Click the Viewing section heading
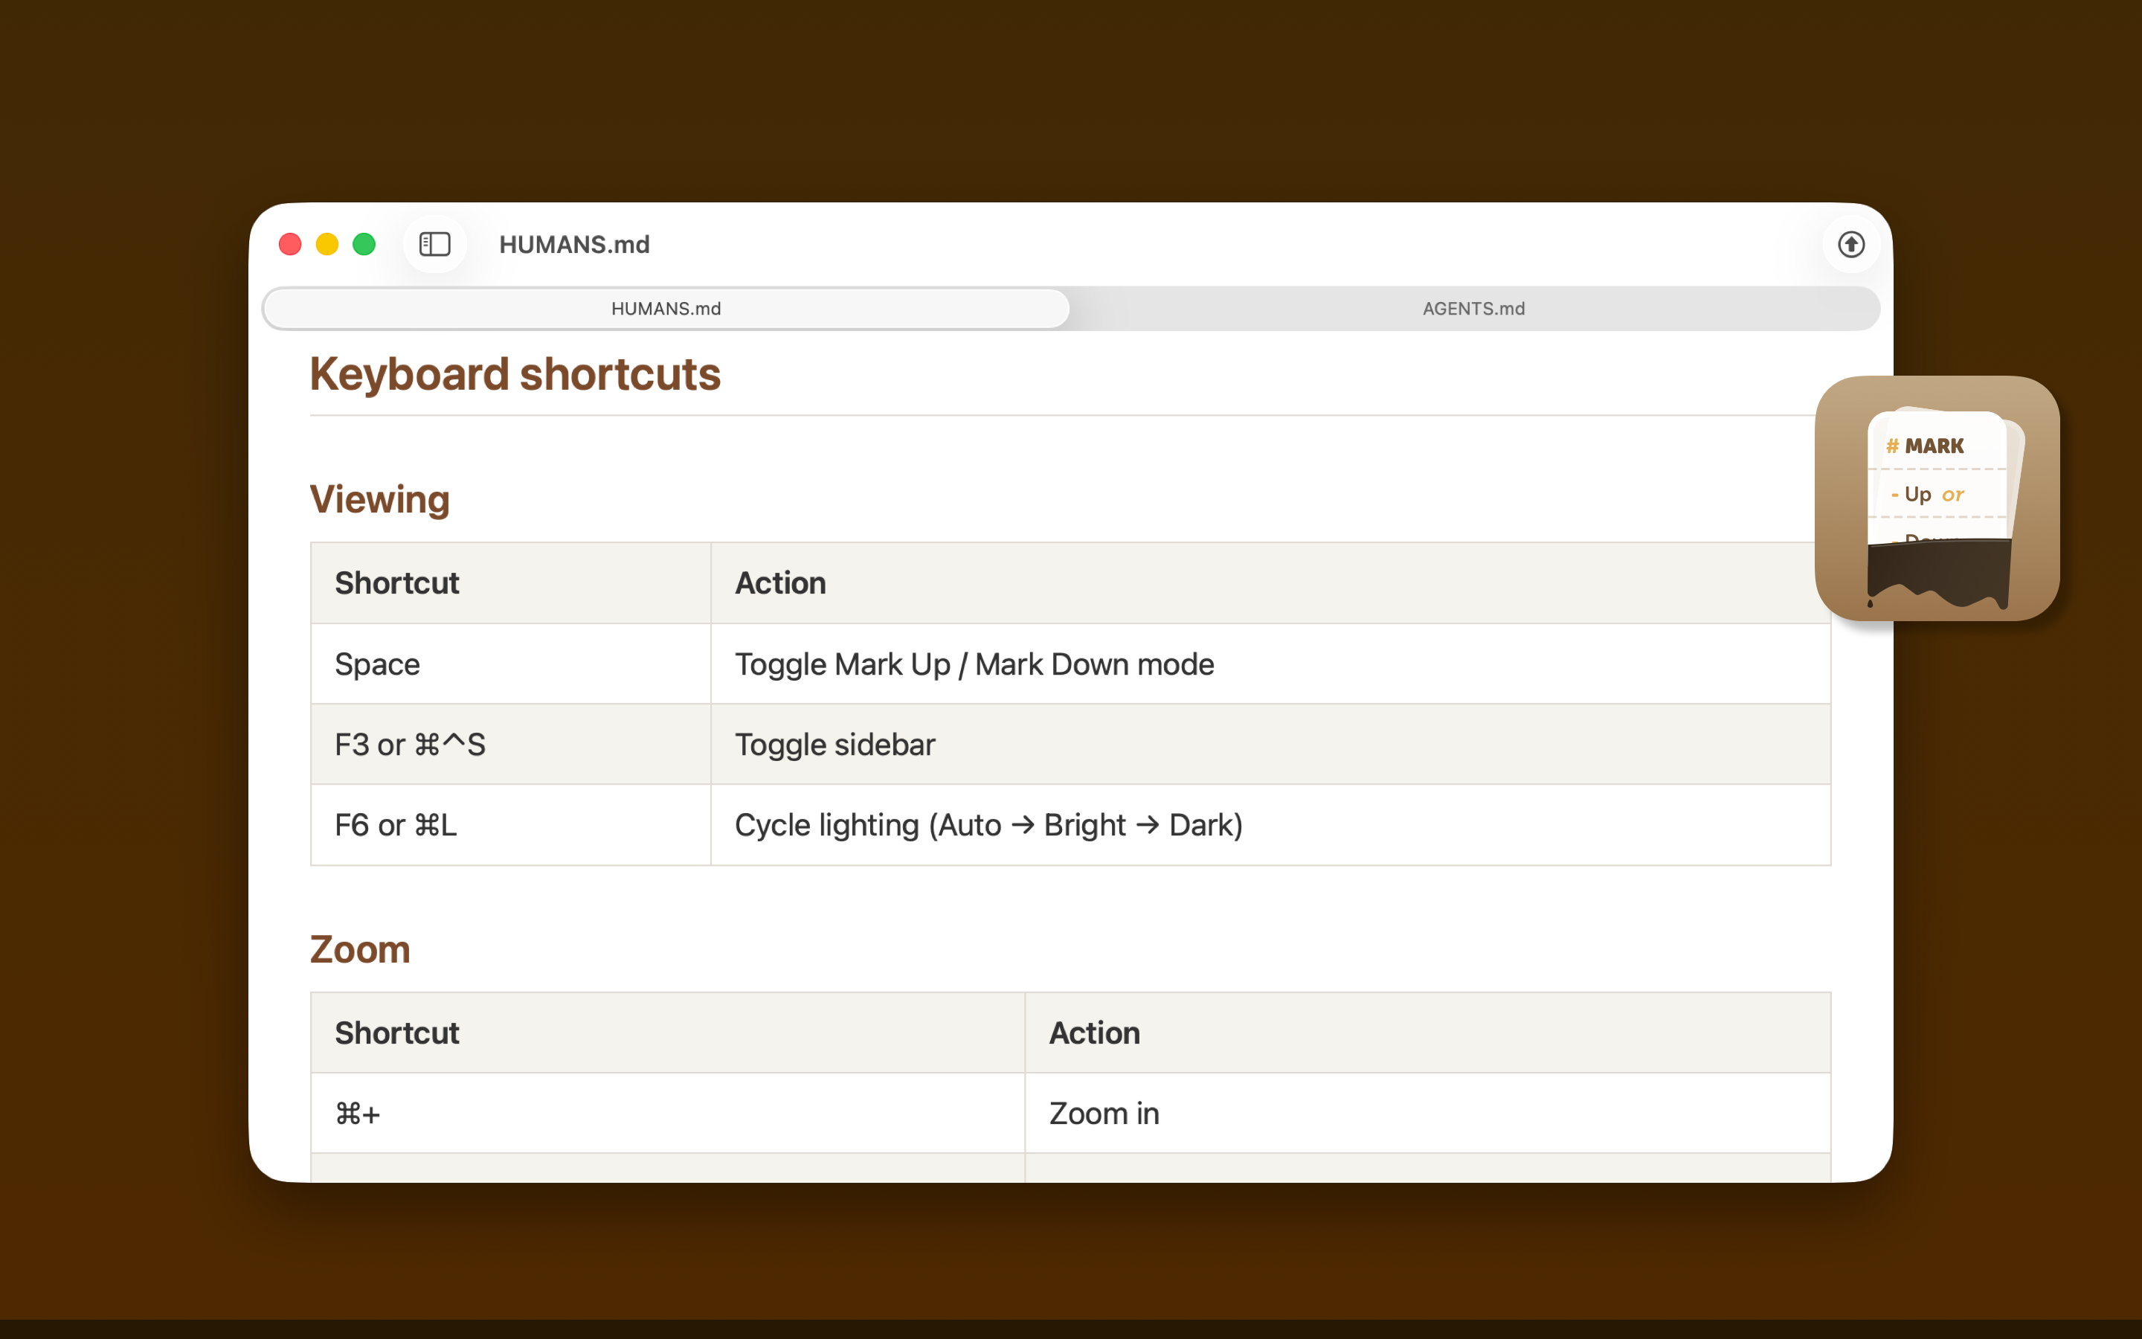2142x1339 pixels. (x=379, y=498)
